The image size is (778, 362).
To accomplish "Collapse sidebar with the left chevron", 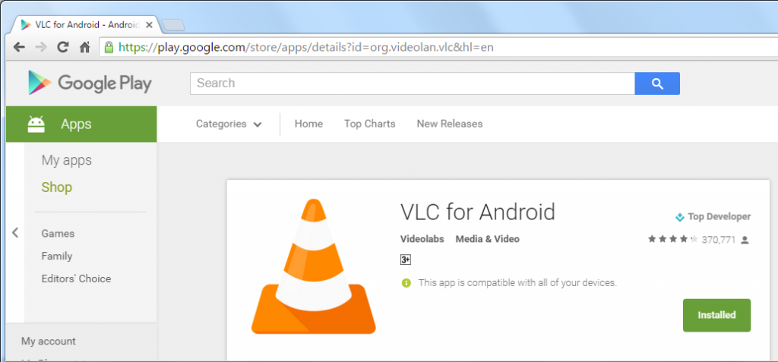I will (x=15, y=232).
